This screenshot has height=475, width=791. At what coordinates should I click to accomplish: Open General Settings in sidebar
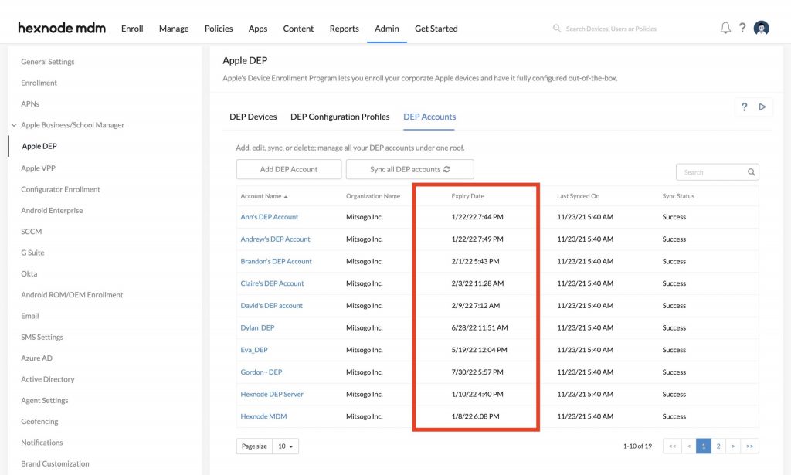[47, 62]
